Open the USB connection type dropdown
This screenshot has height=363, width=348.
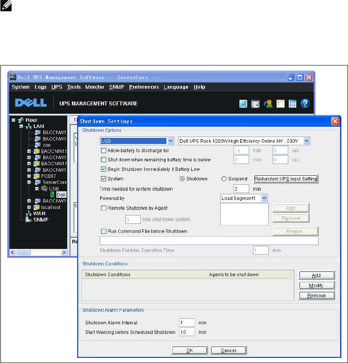(x=170, y=141)
